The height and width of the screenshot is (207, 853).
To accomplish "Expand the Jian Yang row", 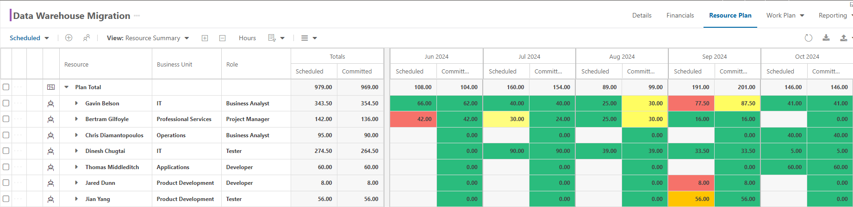I will tap(76, 199).
